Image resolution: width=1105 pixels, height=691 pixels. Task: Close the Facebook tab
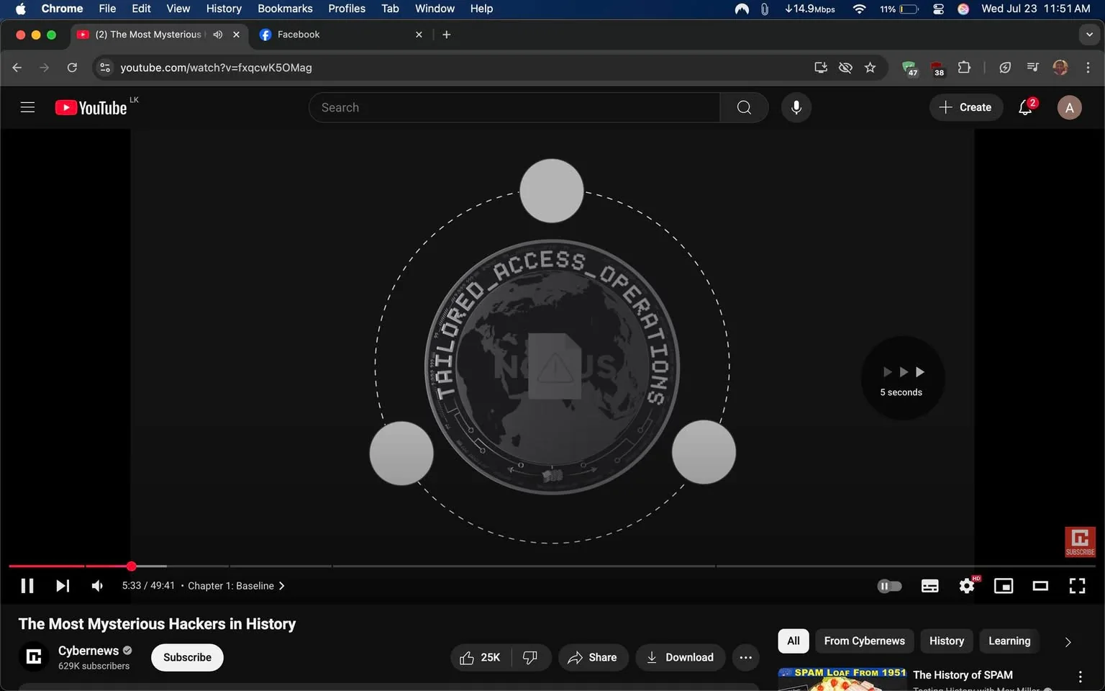(419, 35)
